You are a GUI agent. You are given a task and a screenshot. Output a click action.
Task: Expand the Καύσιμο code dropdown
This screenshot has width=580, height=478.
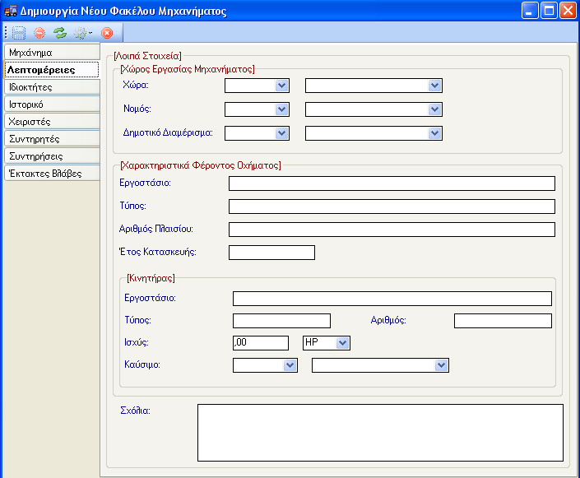click(x=290, y=365)
